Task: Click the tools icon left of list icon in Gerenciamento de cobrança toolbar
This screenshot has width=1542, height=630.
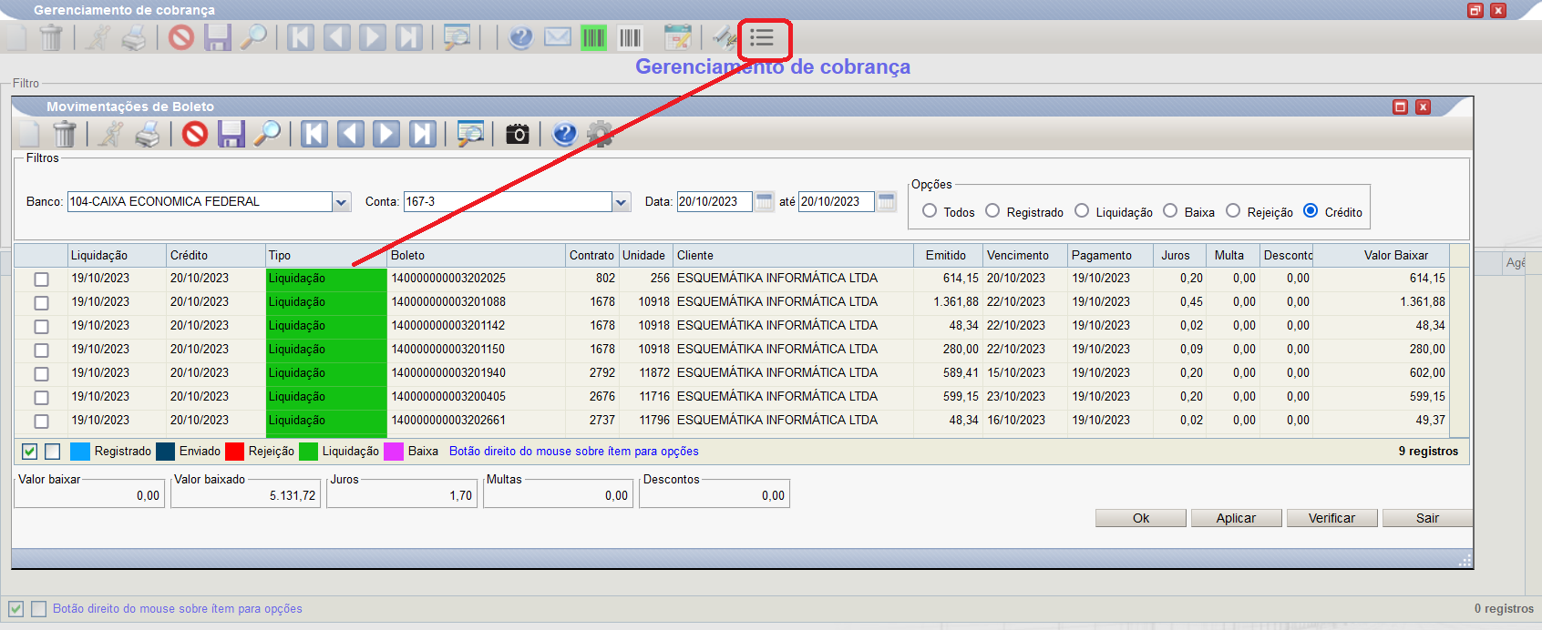Action: pyautogui.click(x=725, y=37)
